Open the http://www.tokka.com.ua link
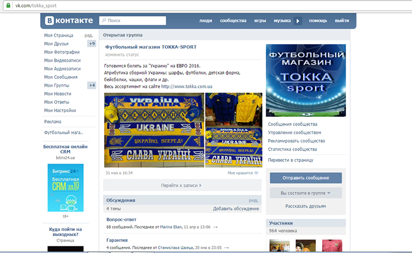Viewport: 412px width, 253px height. 186,86
